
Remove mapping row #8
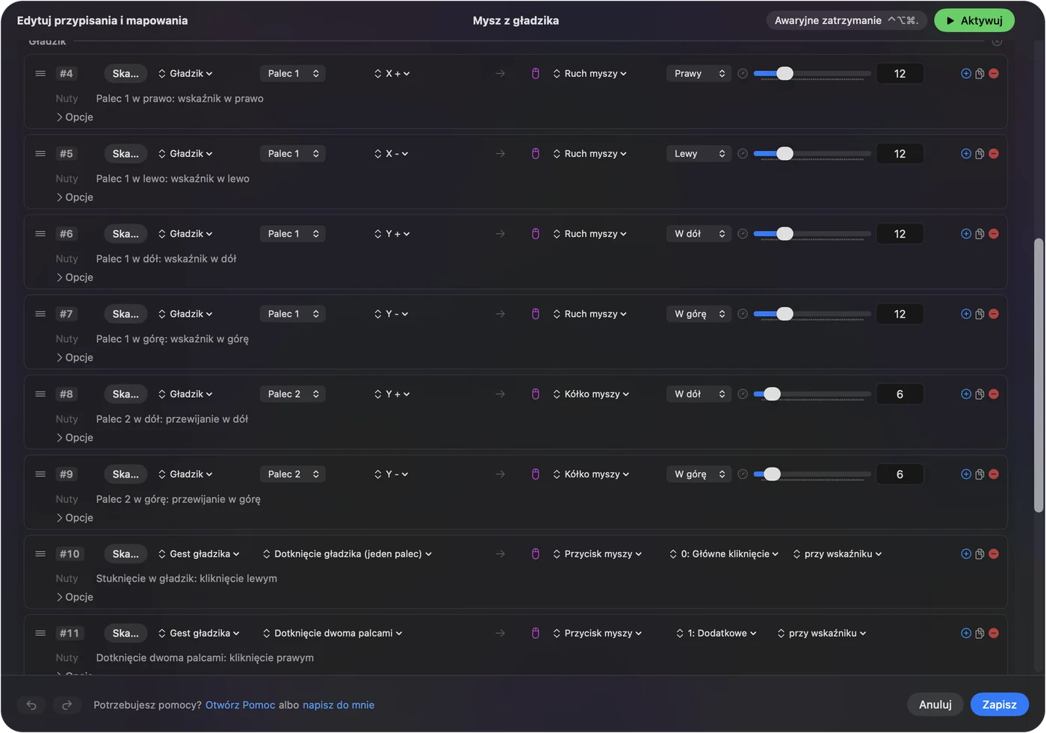(x=994, y=394)
